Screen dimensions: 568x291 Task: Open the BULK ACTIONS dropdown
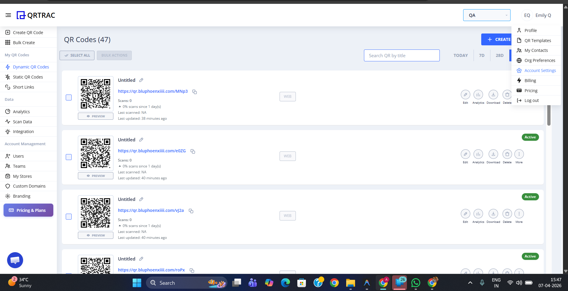coord(114,55)
